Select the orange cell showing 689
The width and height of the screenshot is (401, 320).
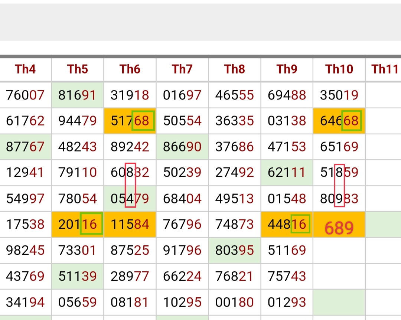339,225
